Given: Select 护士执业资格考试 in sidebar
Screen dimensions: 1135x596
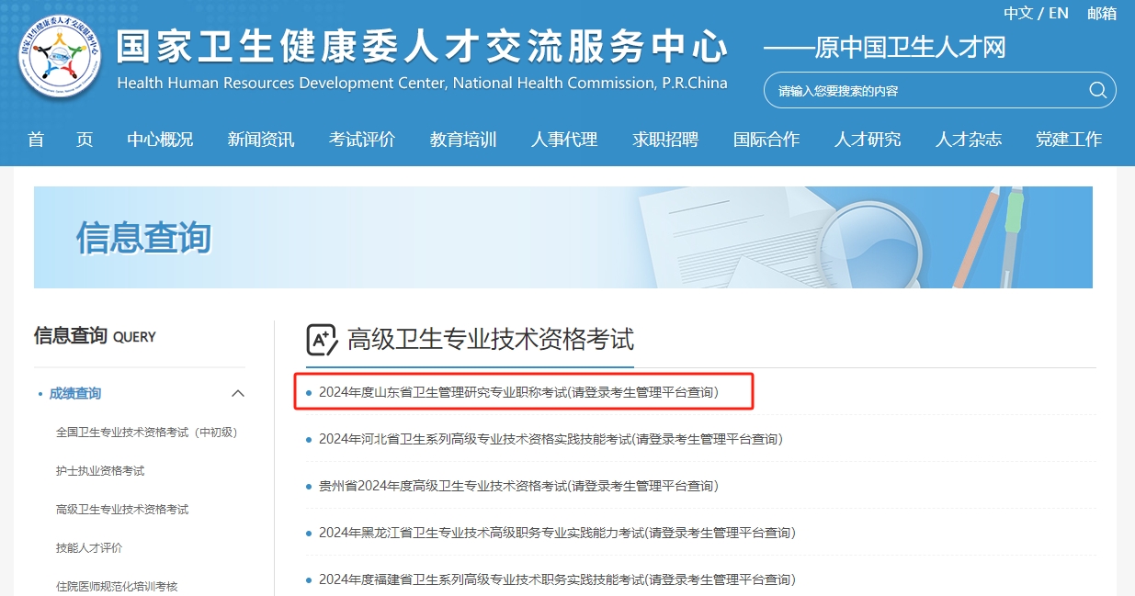Looking at the screenshot, I should coord(100,471).
